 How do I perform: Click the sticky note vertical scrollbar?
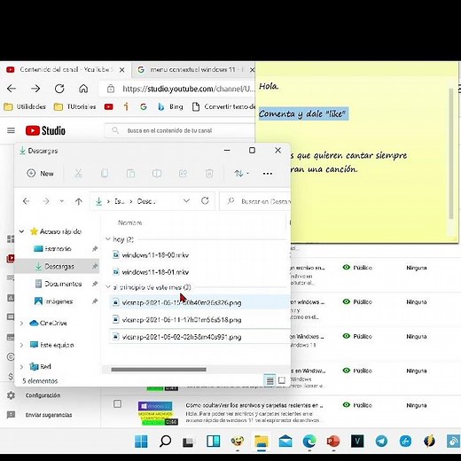pos(451,153)
